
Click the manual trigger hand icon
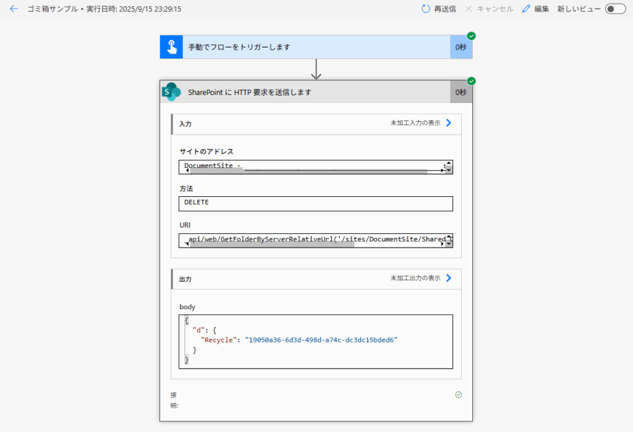172,47
